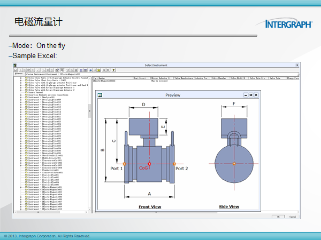Viewport: 321px width, 240px height.
Task: Click the yellow folder-up toolbar icon
Action: 98,70
